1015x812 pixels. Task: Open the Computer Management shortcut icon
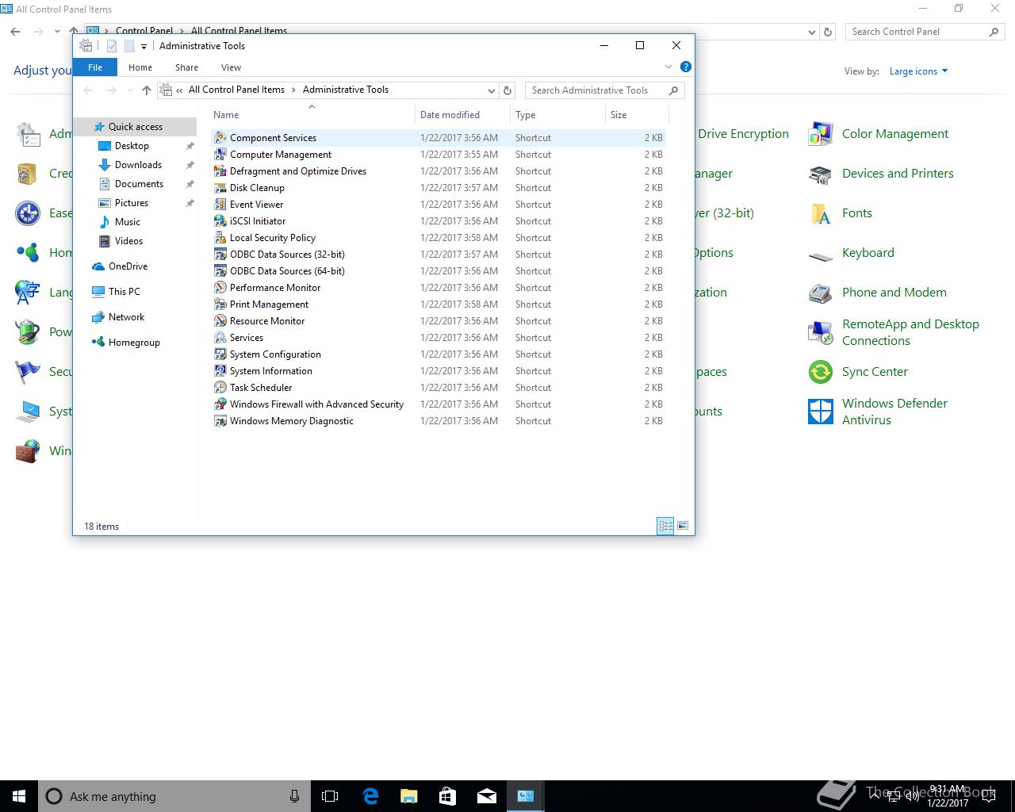click(x=220, y=155)
